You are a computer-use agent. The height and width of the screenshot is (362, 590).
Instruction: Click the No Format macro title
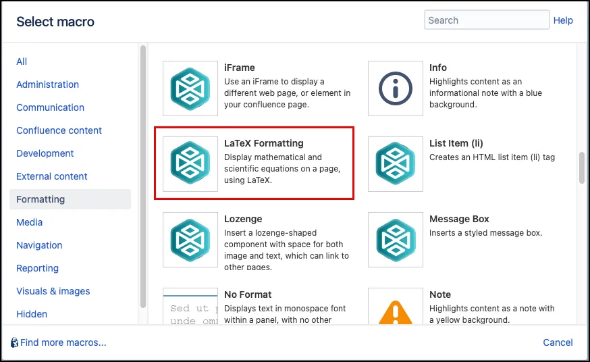248,294
